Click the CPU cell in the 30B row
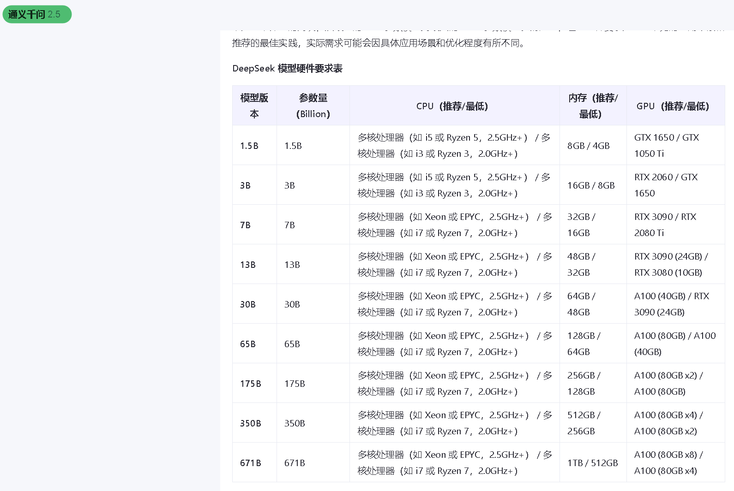 455,304
